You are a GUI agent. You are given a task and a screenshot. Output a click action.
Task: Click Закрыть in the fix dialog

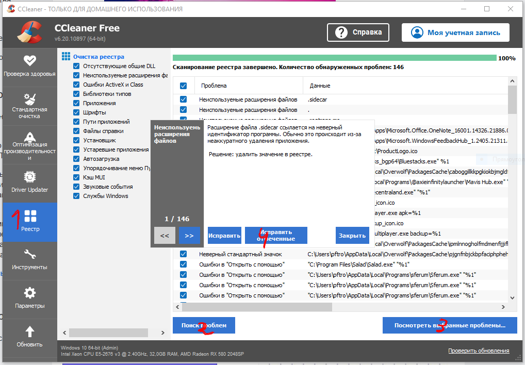[x=352, y=236]
